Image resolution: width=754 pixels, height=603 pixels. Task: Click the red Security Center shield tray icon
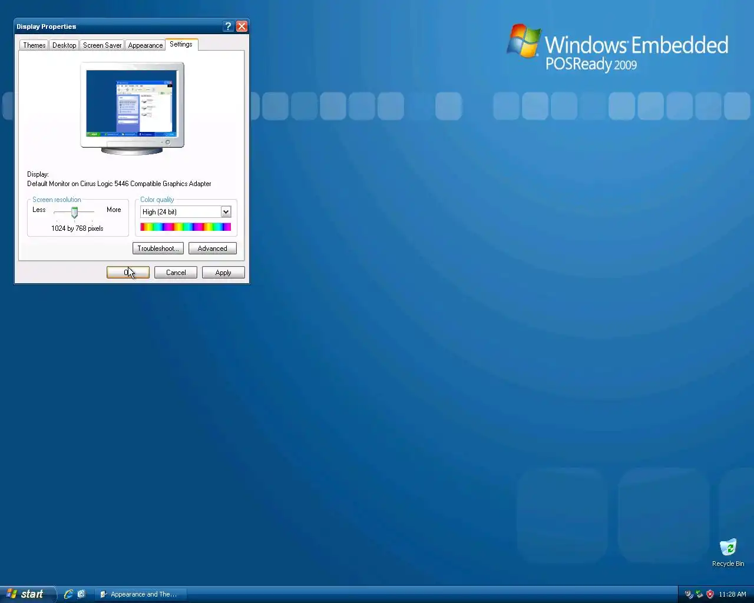(710, 594)
